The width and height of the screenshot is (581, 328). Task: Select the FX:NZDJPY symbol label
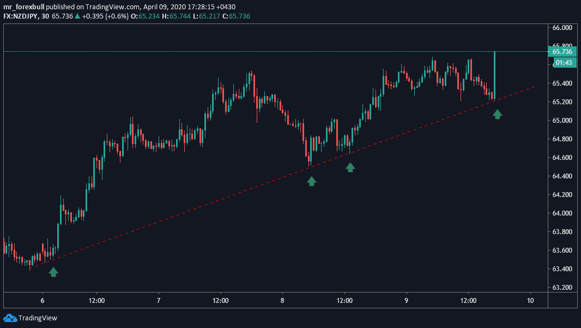(20, 16)
